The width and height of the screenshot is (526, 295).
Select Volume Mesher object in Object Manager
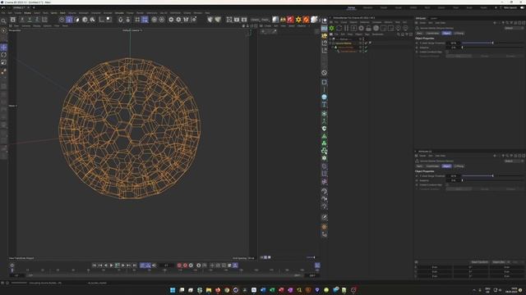[344, 43]
